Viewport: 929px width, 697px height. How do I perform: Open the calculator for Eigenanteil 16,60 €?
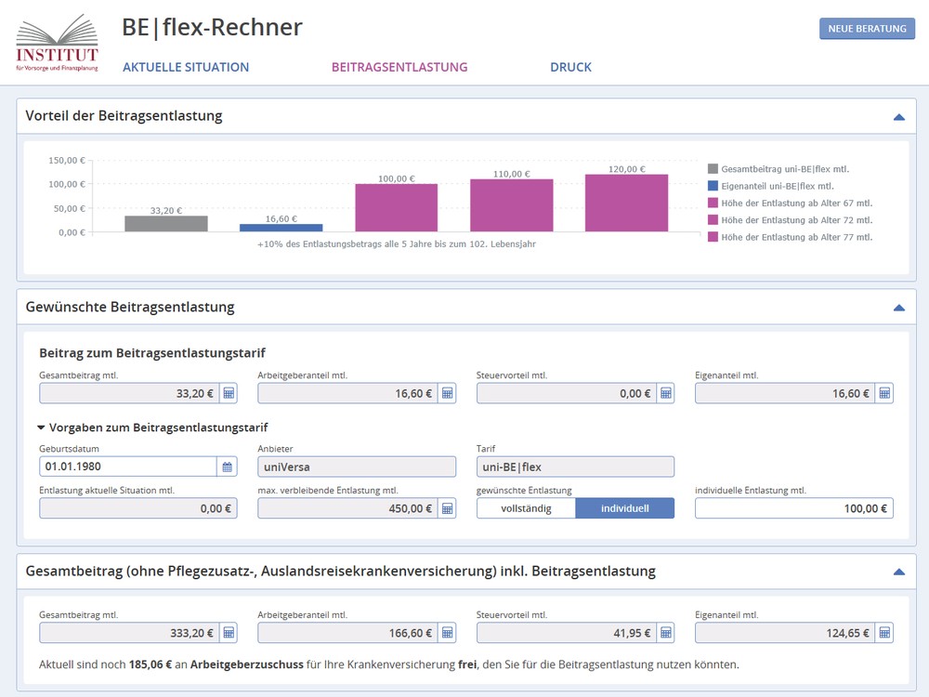(884, 392)
